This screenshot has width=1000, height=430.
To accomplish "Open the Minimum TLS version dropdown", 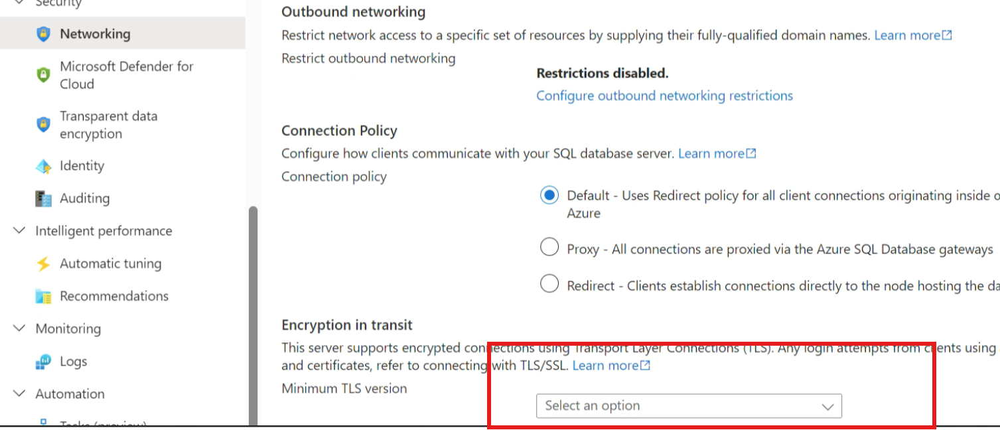I will 688,406.
